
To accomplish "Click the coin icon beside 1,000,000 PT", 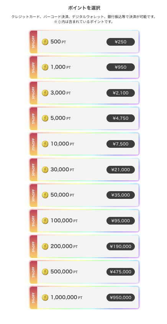I will [x=45, y=298].
